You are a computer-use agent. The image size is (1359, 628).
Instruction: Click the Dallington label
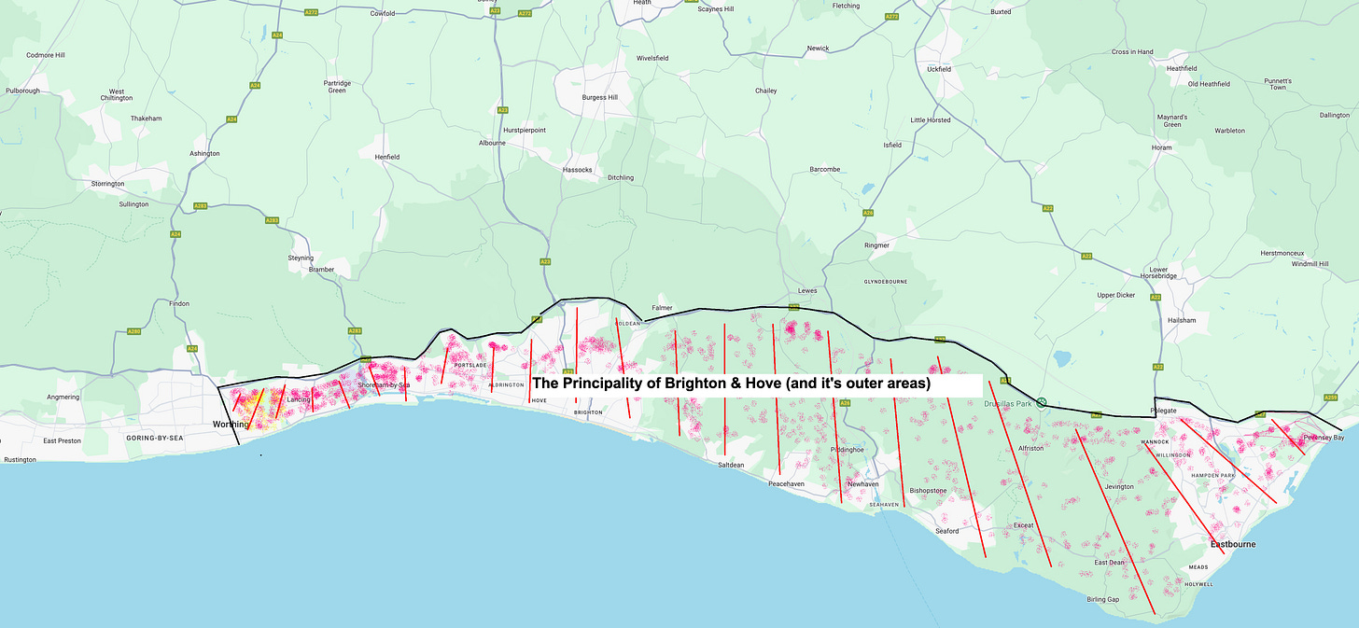tap(1335, 115)
